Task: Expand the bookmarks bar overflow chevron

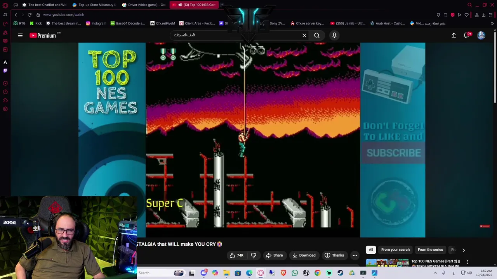Action: click(492, 23)
